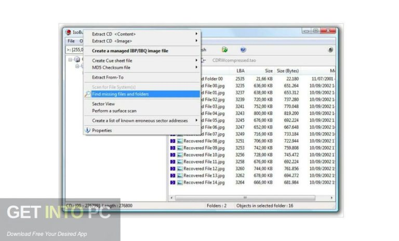Select the Recovered File 11.jpg row name
The image size is (399, 241).
click(x=204, y=162)
